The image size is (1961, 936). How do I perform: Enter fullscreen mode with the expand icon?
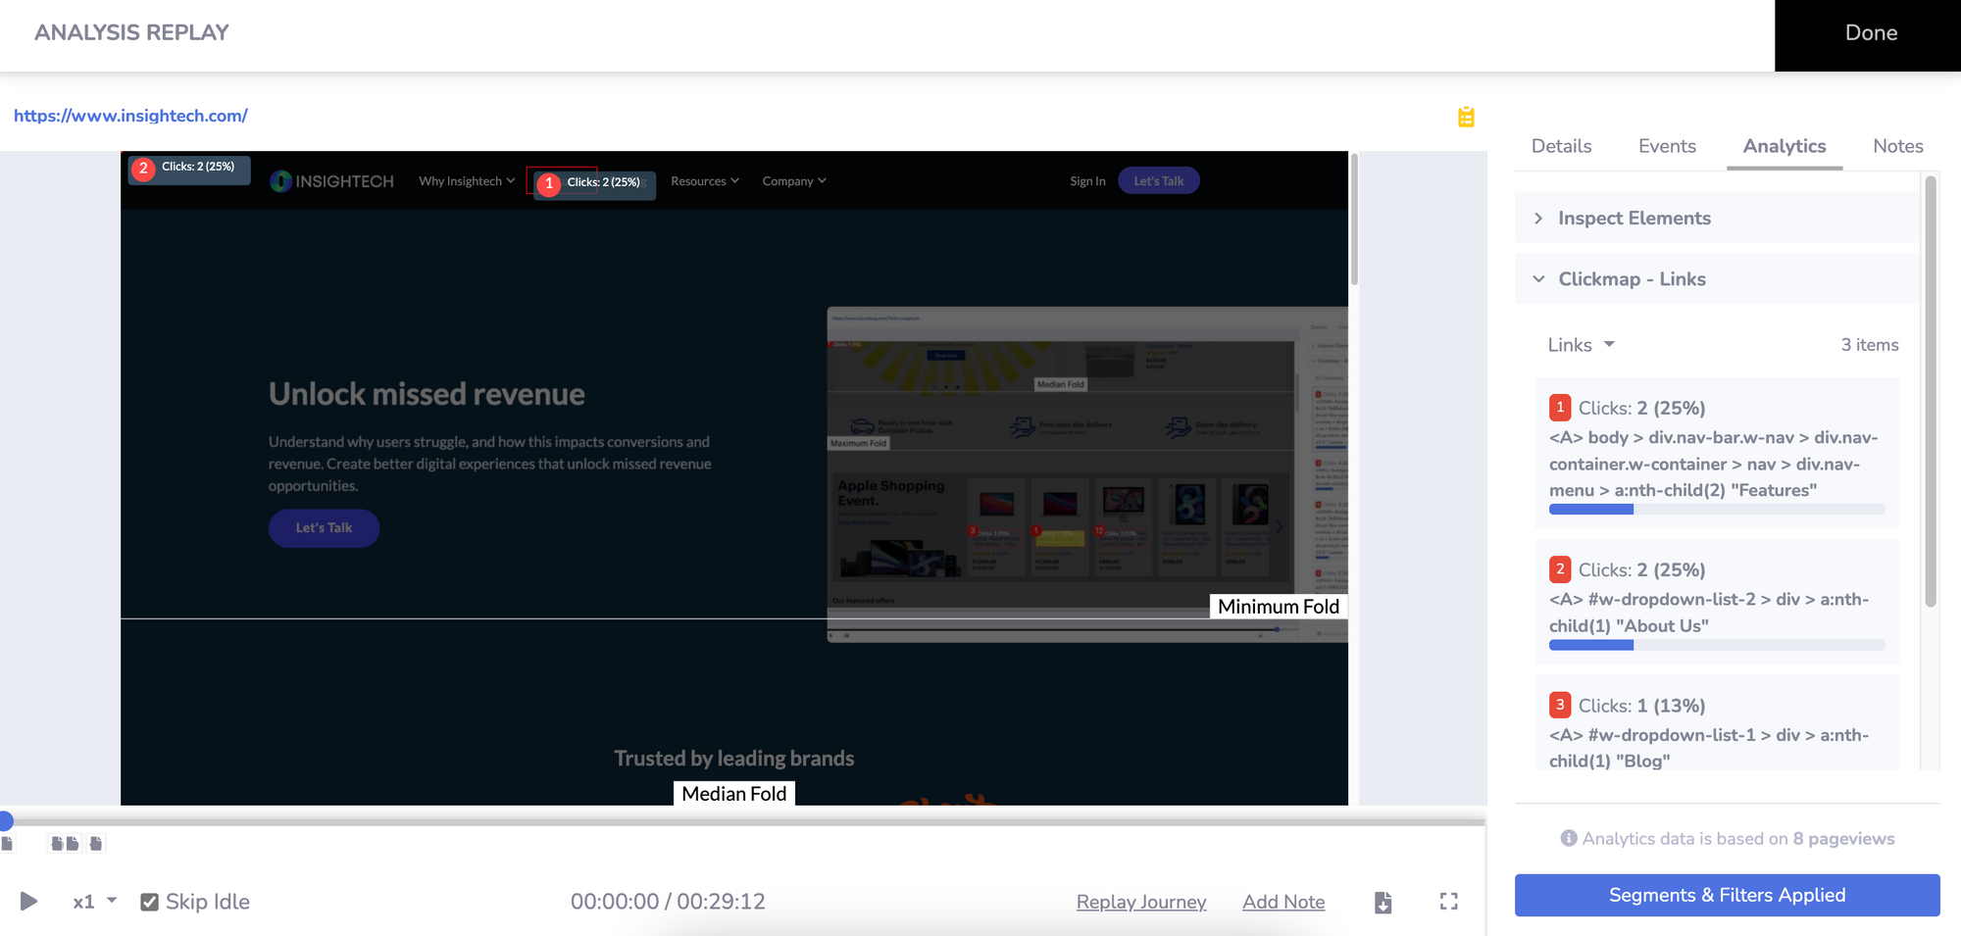pos(1448,902)
